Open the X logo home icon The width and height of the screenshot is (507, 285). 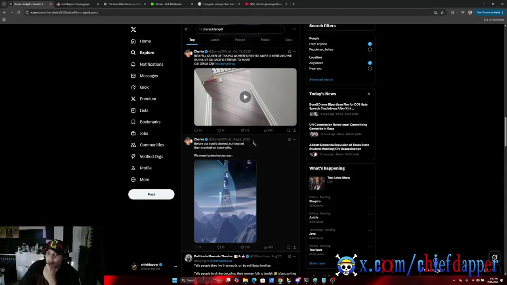coord(133,30)
